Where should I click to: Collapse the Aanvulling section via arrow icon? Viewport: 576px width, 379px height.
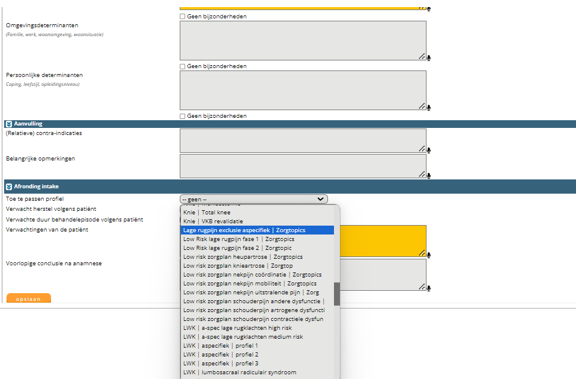[9, 124]
